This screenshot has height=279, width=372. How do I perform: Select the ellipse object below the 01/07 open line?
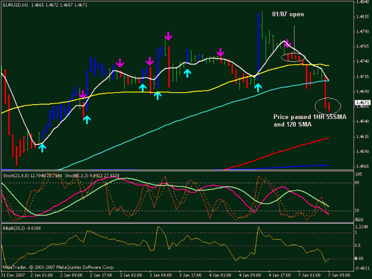[293, 57]
